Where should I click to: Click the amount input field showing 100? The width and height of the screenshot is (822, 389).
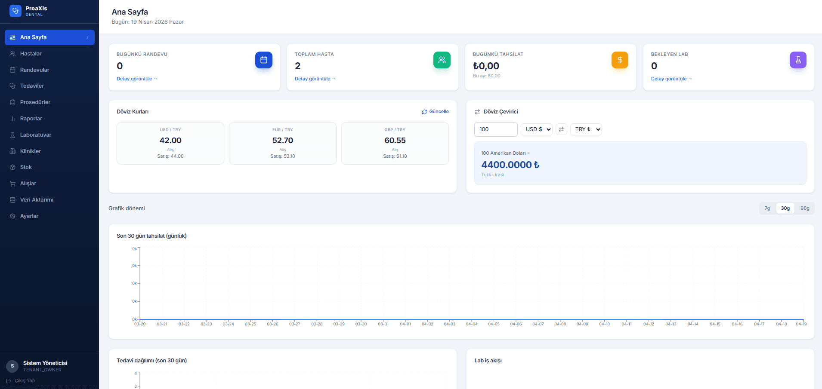[x=496, y=129]
